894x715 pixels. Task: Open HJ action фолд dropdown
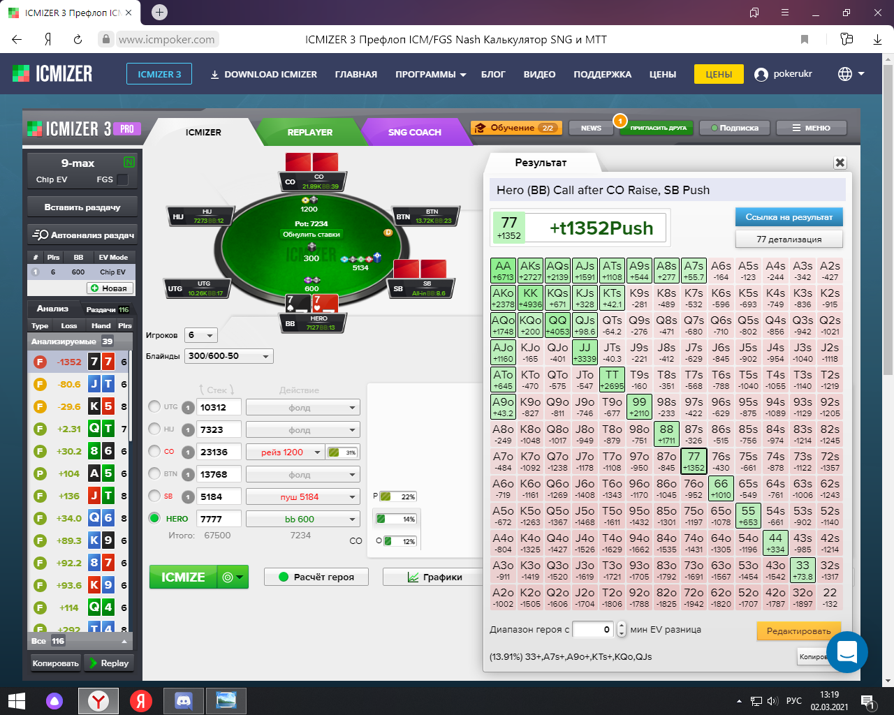point(303,430)
